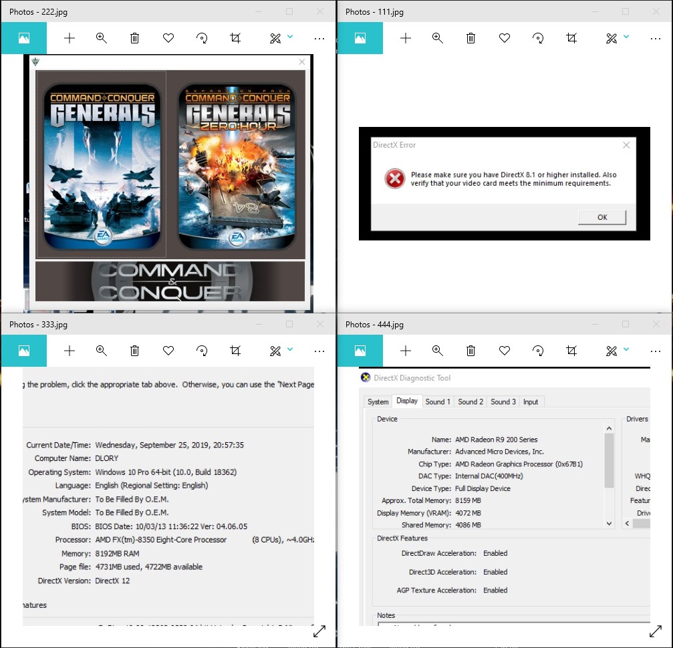The height and width of the screenshot is (648, 673).
Task: Crop the 444.jpg photo
Action: (x=571, y=351)
